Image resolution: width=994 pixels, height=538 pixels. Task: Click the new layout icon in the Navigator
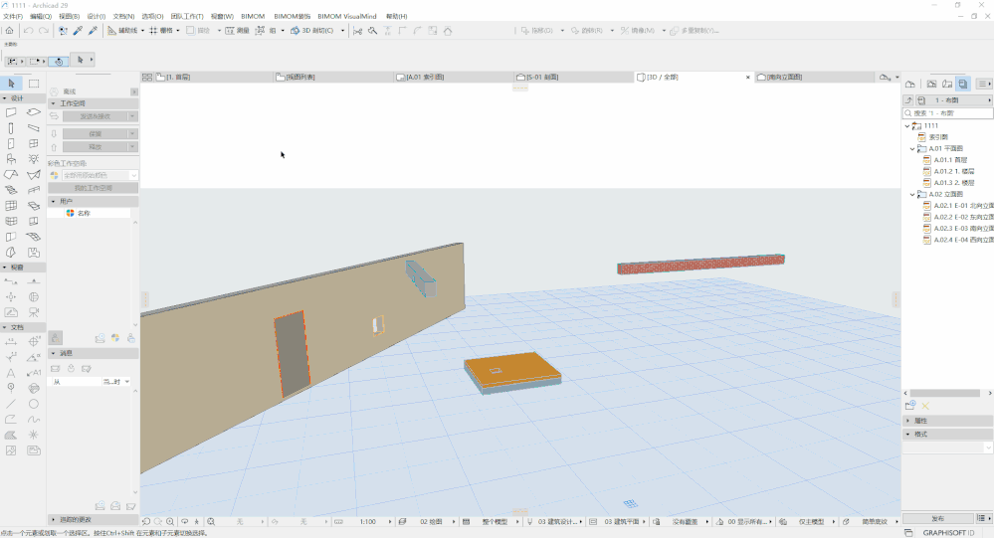(x=910, y=406)
